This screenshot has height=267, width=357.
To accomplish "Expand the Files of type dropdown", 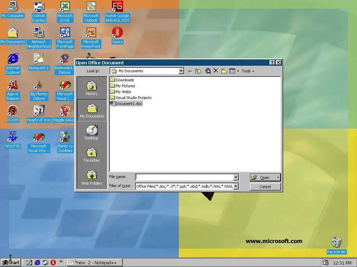I will [236, 186].
